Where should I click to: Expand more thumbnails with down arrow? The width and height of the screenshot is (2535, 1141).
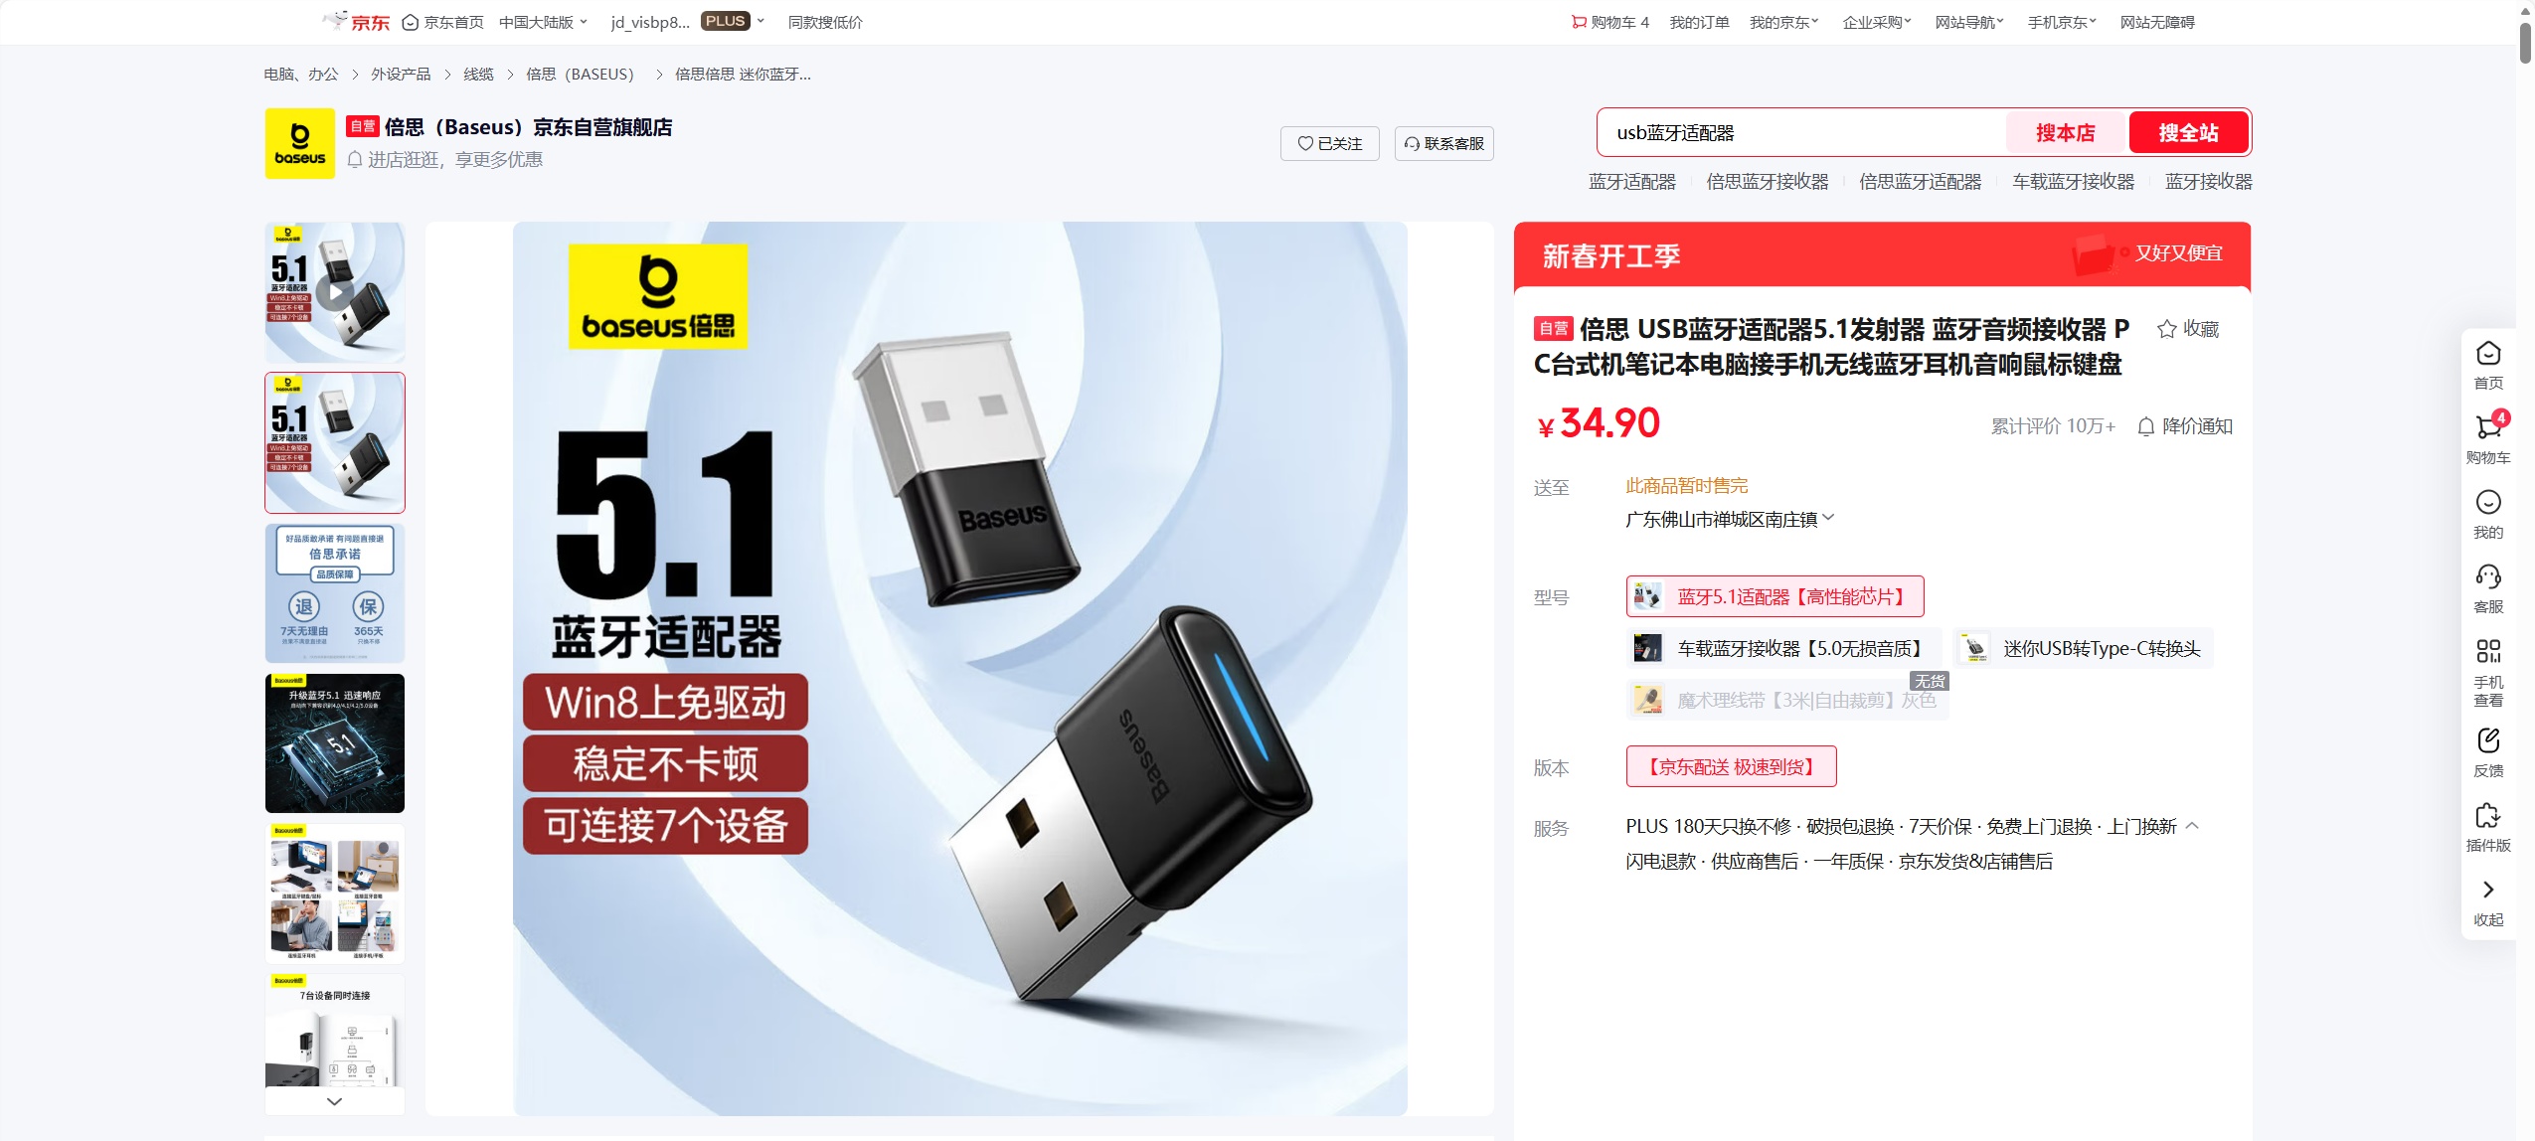[x=334, y=1101]
